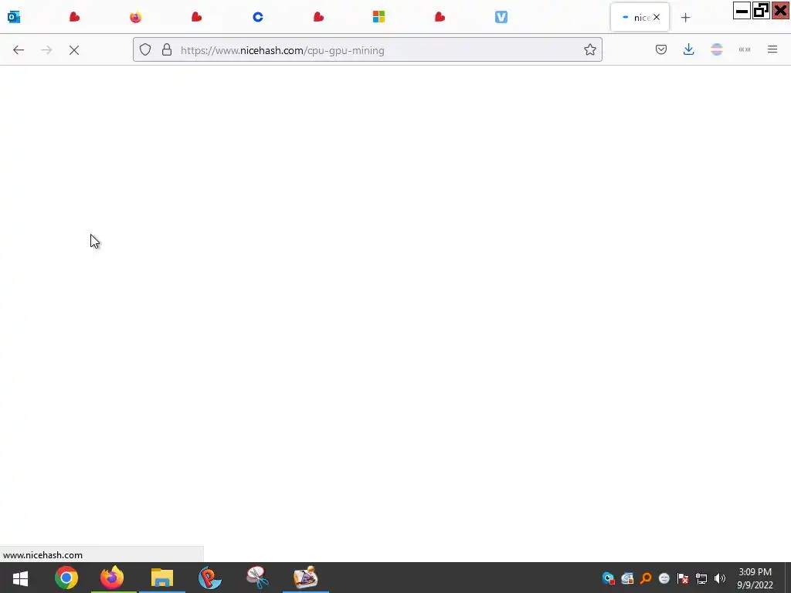This screenshot has width=791, height=593.
Task: Switch to the blue C logo tab
Action: click(x=258, y=17)
